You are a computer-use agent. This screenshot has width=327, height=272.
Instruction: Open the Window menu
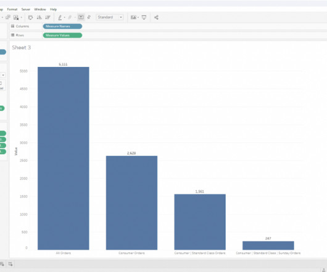[x=40, y=9]
